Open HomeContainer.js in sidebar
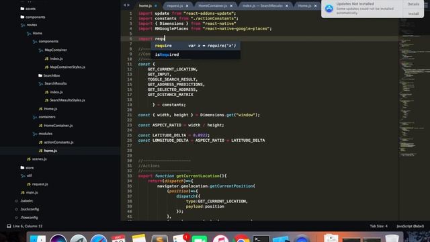Image resolution: width=430 pixels, height=242 pixels. click(56, 126)
